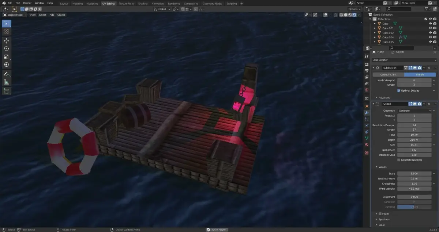Open the Render properties tab
Image resolution: width=439 pixels, height=232 pixels.
tap(367, 64)
